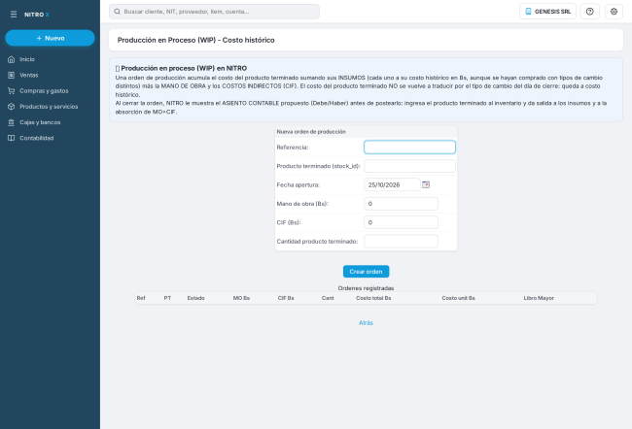Click the Costo total Bs column header
This screenshot has height=429, width=632.
tap(373, 298)
